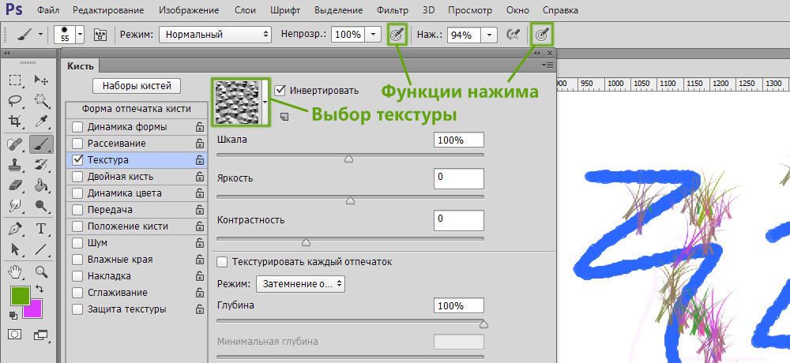The height and width of the screenshot is (363, 790).
Task: Swap foreground and background colors
Action: [39, 289]
